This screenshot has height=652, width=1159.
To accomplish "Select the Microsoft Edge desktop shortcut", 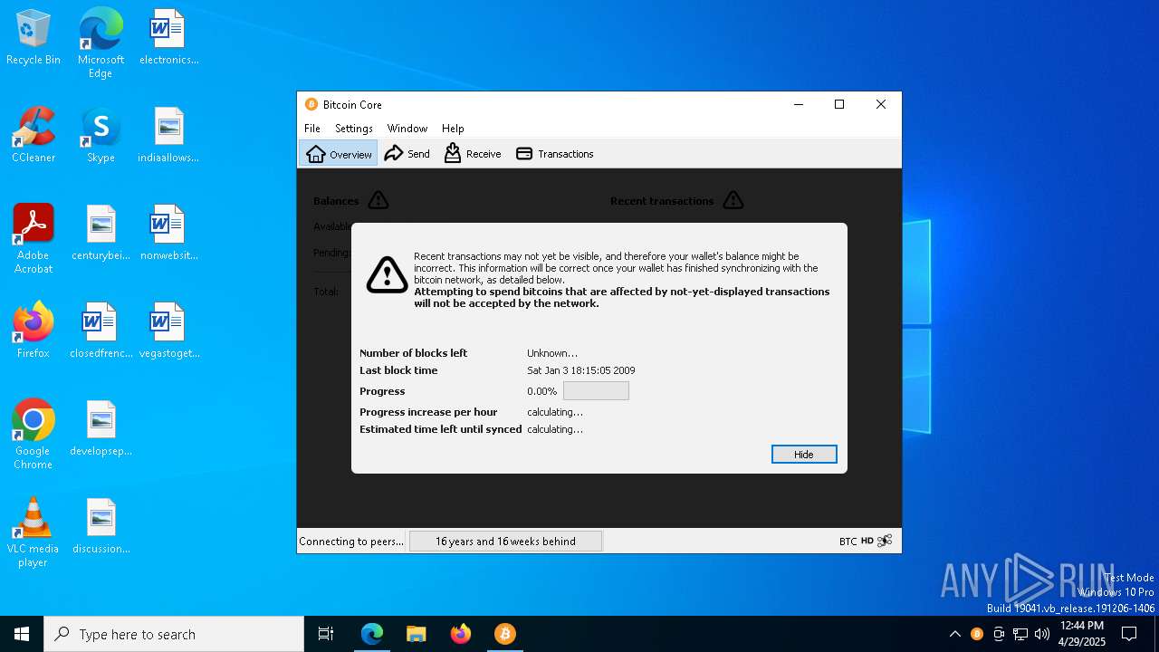I will tap(101, 43).
